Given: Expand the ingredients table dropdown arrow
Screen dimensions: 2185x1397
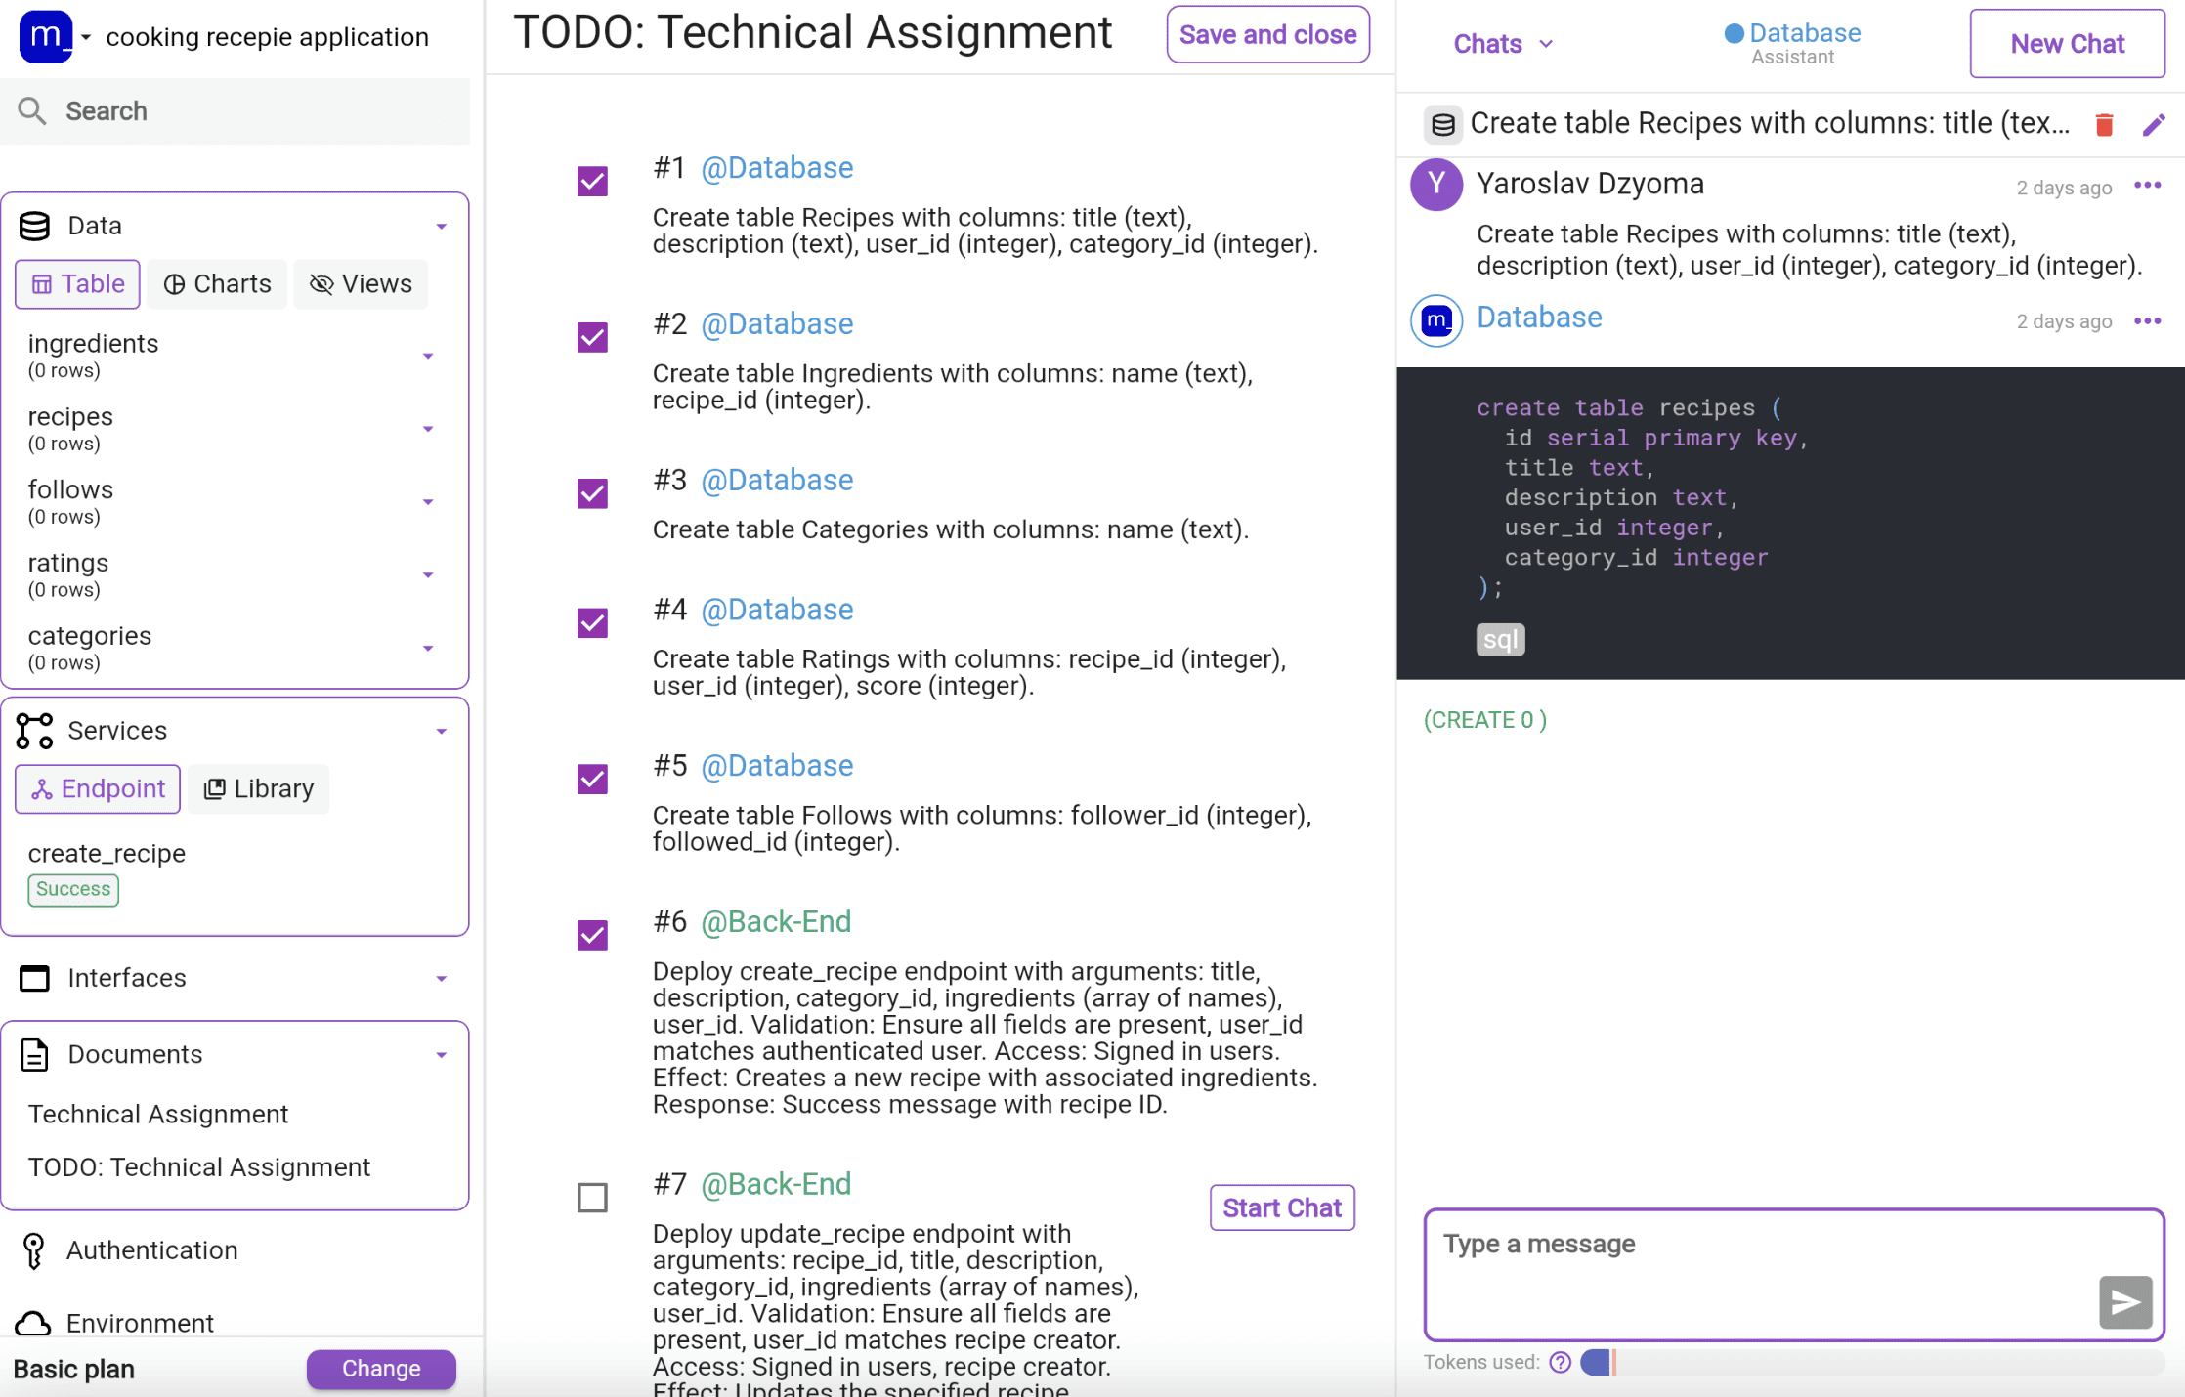Looking at the screenshot, I should coord(428,357).
